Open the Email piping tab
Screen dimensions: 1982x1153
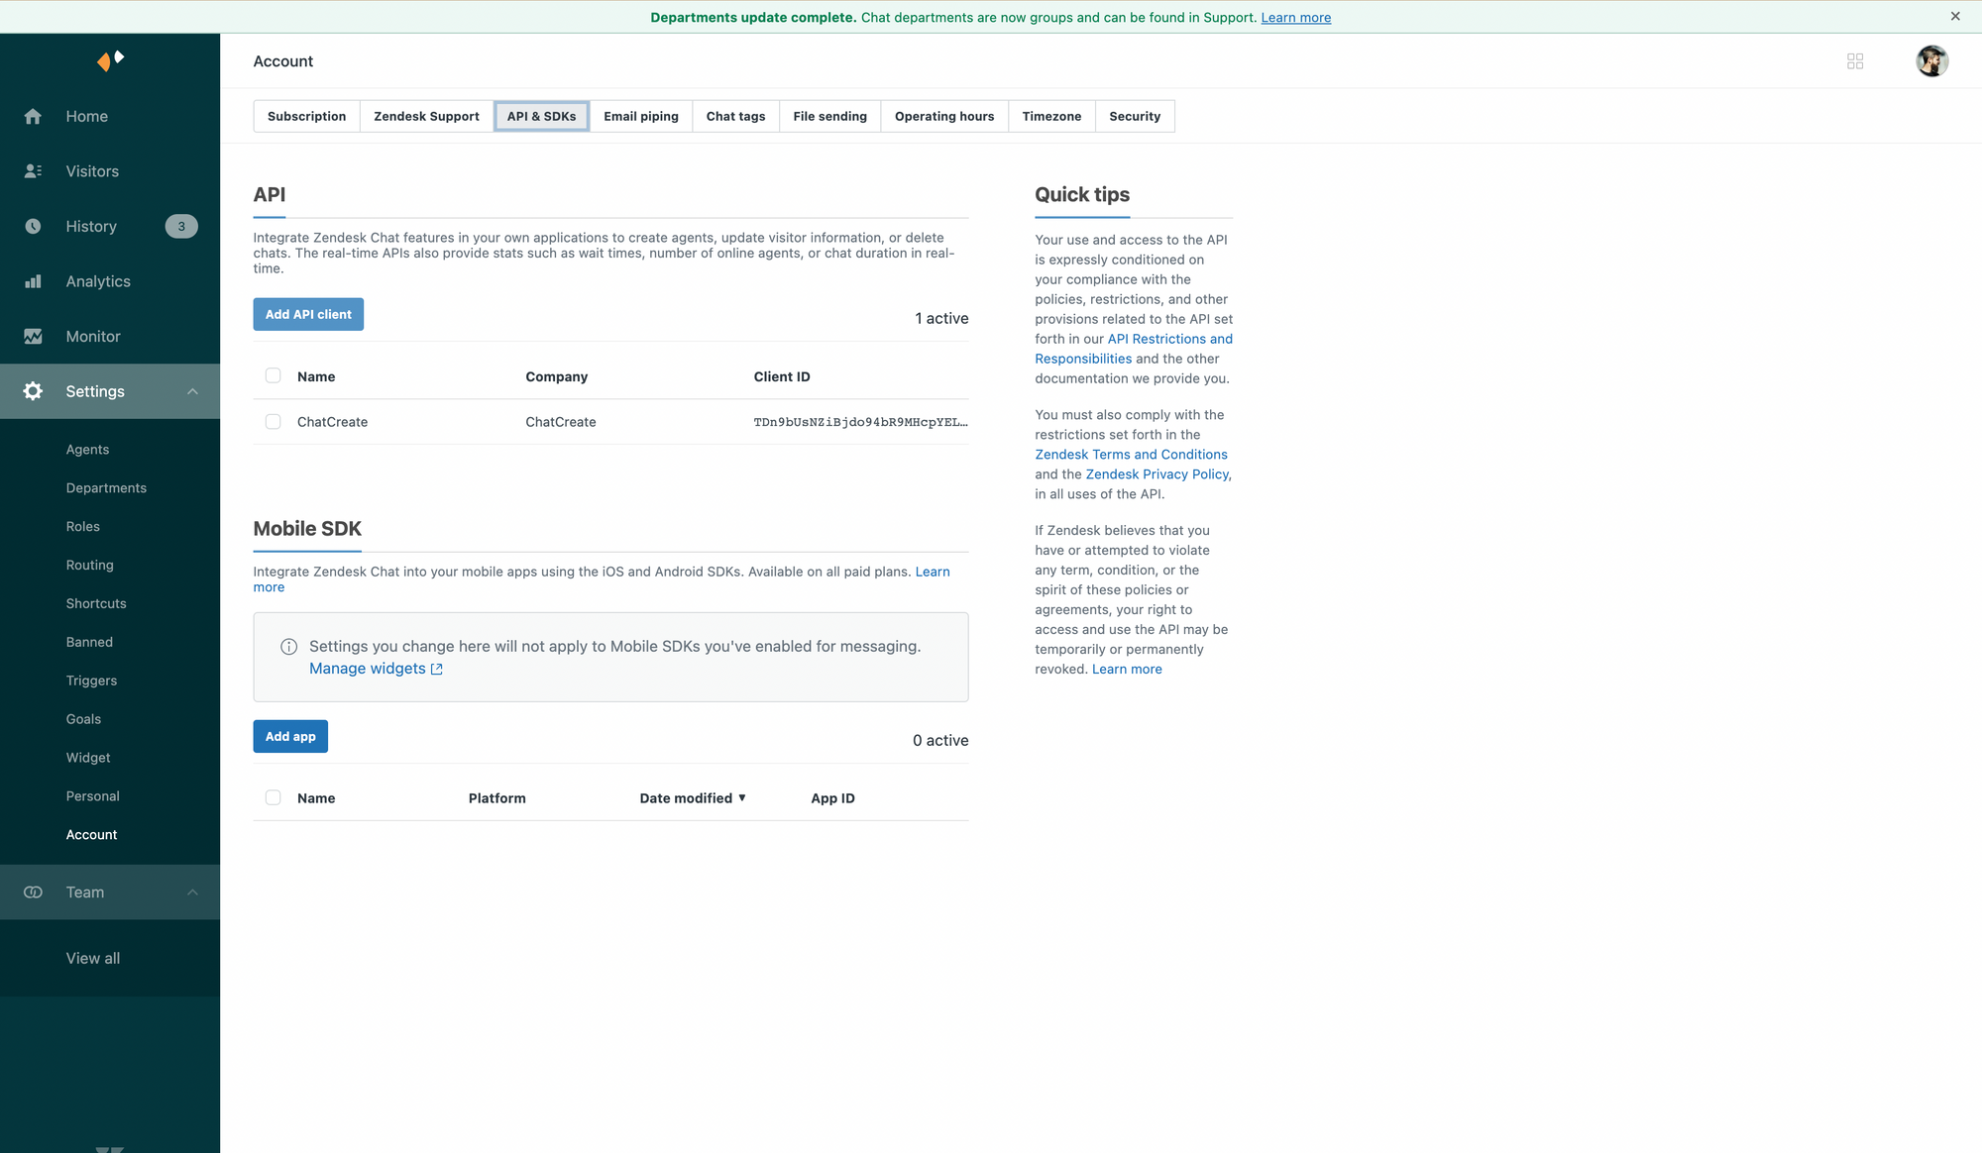tap(640, 116)
